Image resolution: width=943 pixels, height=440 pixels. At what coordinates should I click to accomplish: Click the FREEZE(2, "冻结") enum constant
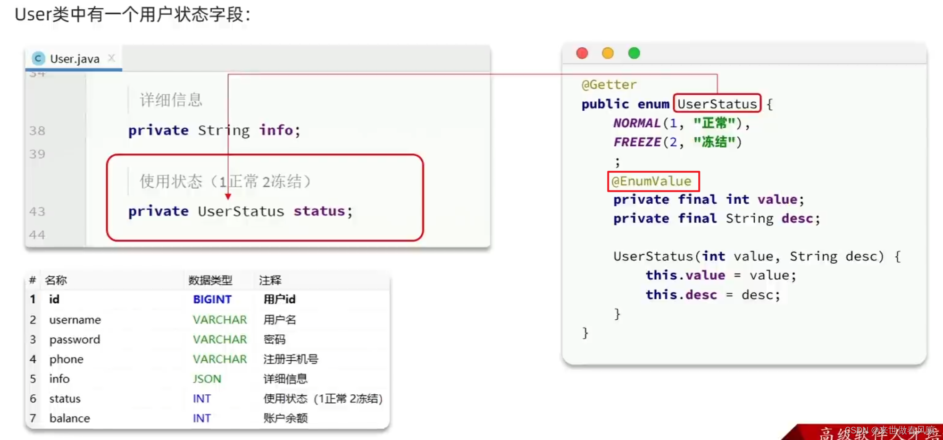pos(677,142)
